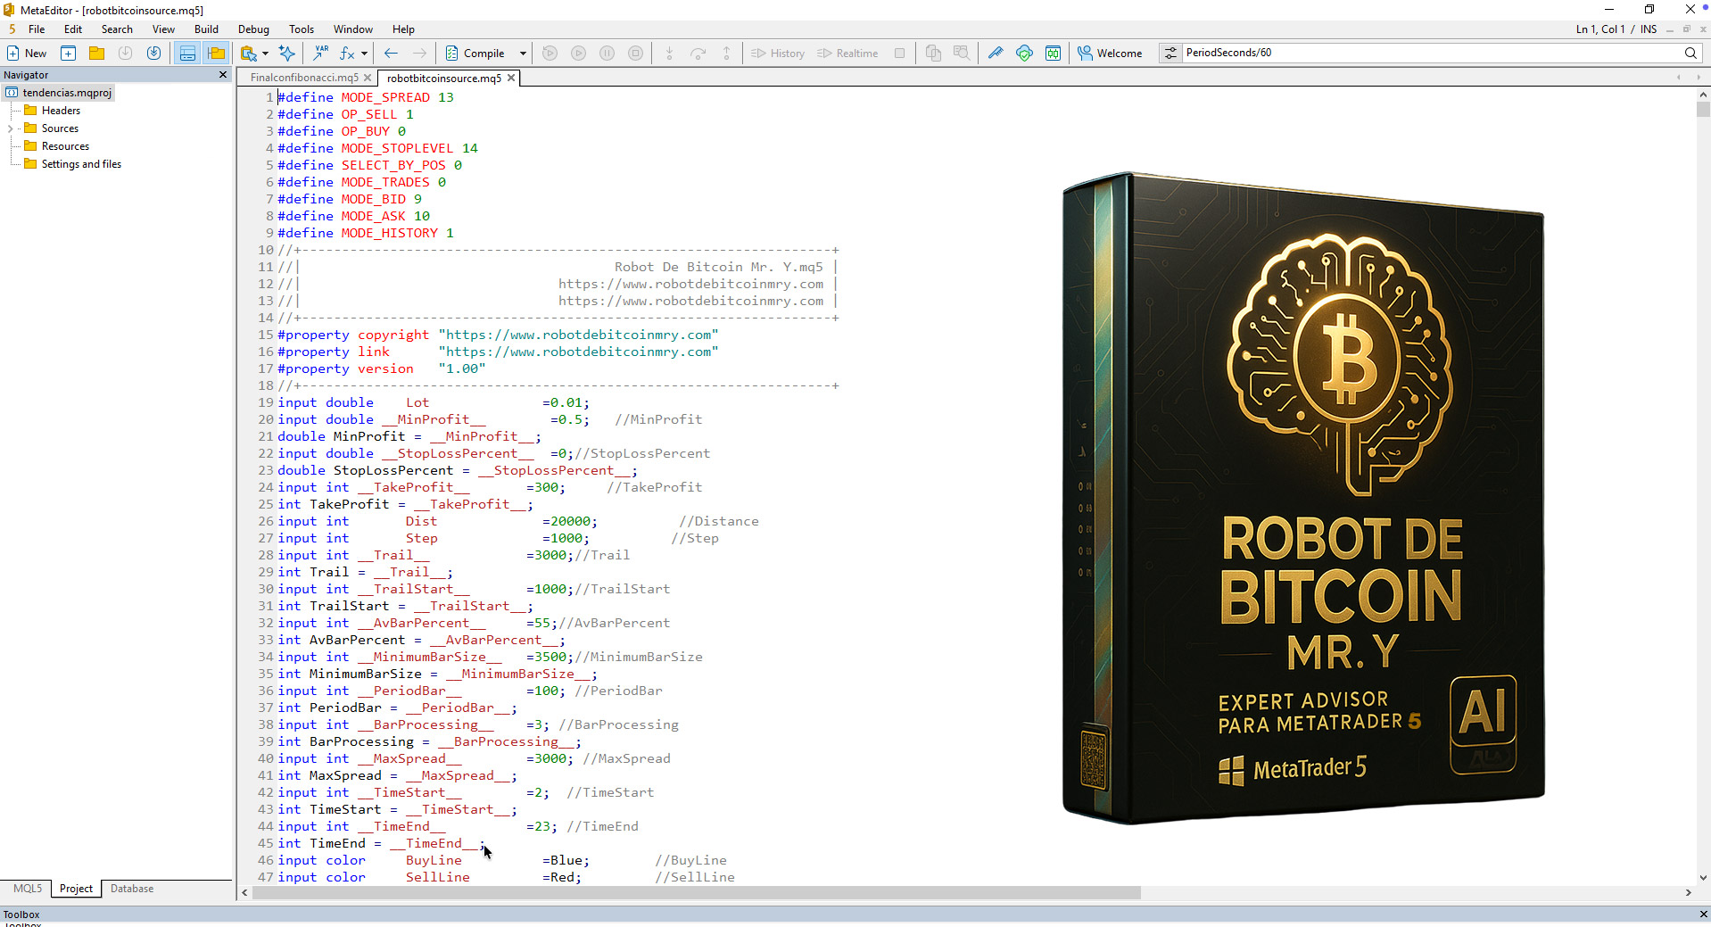Open the Compile dropdown arrow
Viewport: 1711px width, 927px height.
(x=523, y=54)
